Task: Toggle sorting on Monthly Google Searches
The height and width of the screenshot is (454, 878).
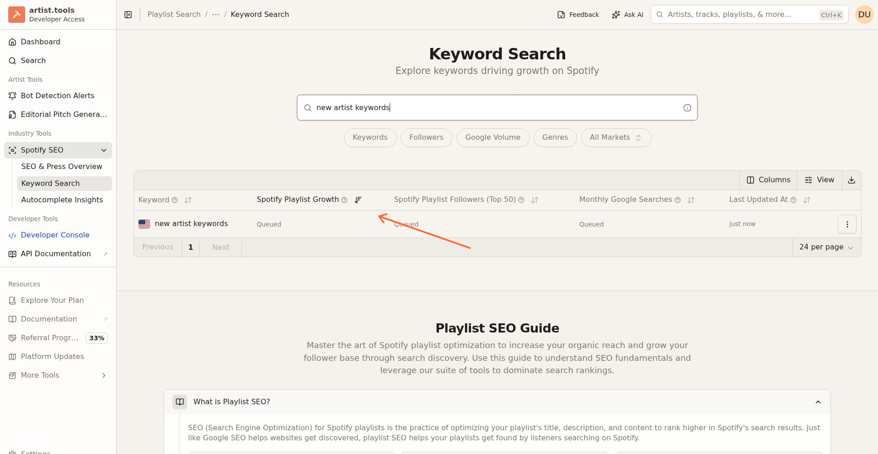Action: tap(691, 200)
